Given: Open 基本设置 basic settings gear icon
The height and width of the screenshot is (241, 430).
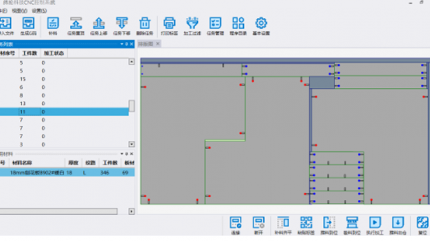Looking at the screenshot, I should click(261, 25).
